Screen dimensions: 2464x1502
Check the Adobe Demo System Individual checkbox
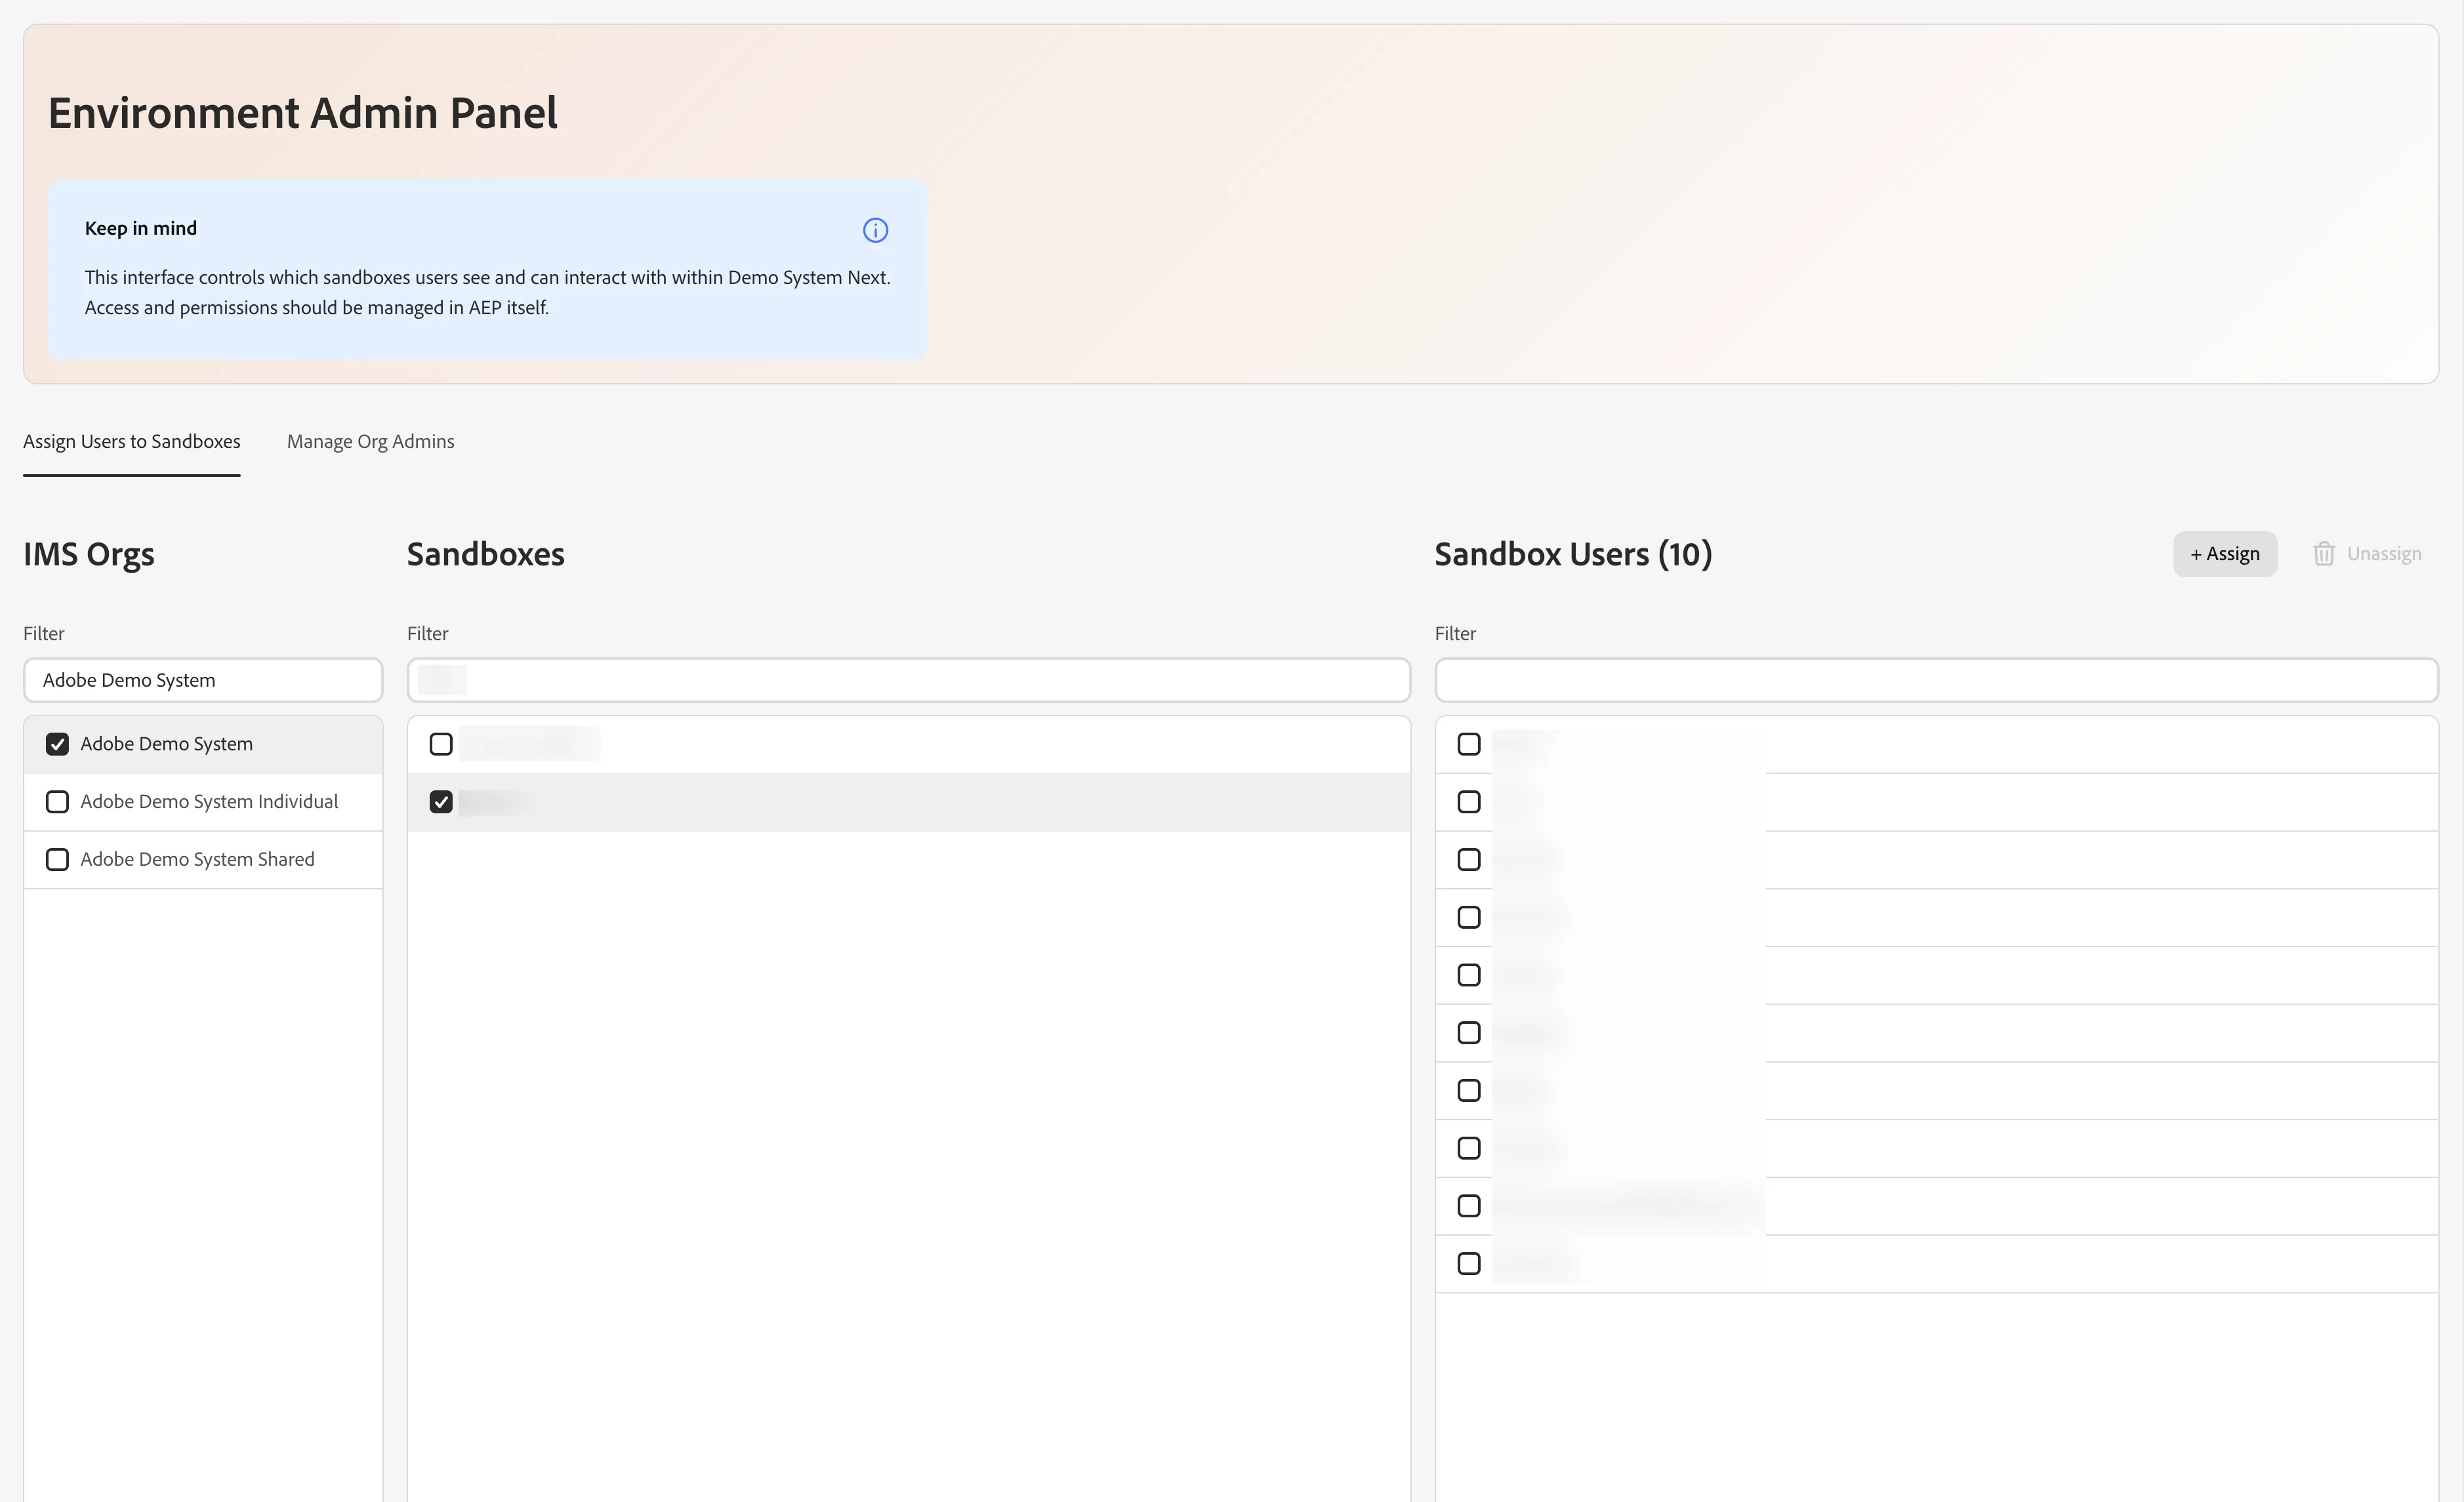[x=57, y=802]
